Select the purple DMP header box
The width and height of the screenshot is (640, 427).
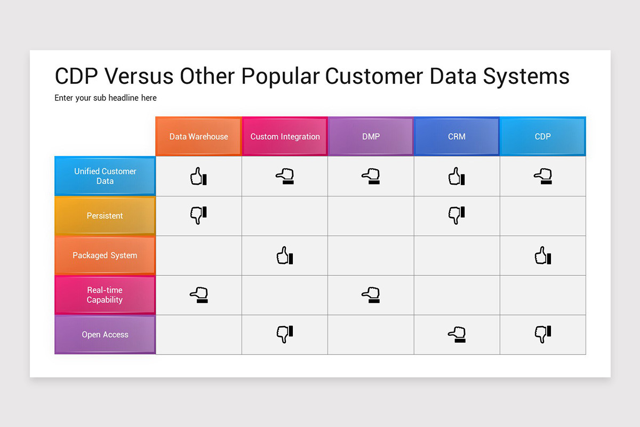(x=371, y=136)
